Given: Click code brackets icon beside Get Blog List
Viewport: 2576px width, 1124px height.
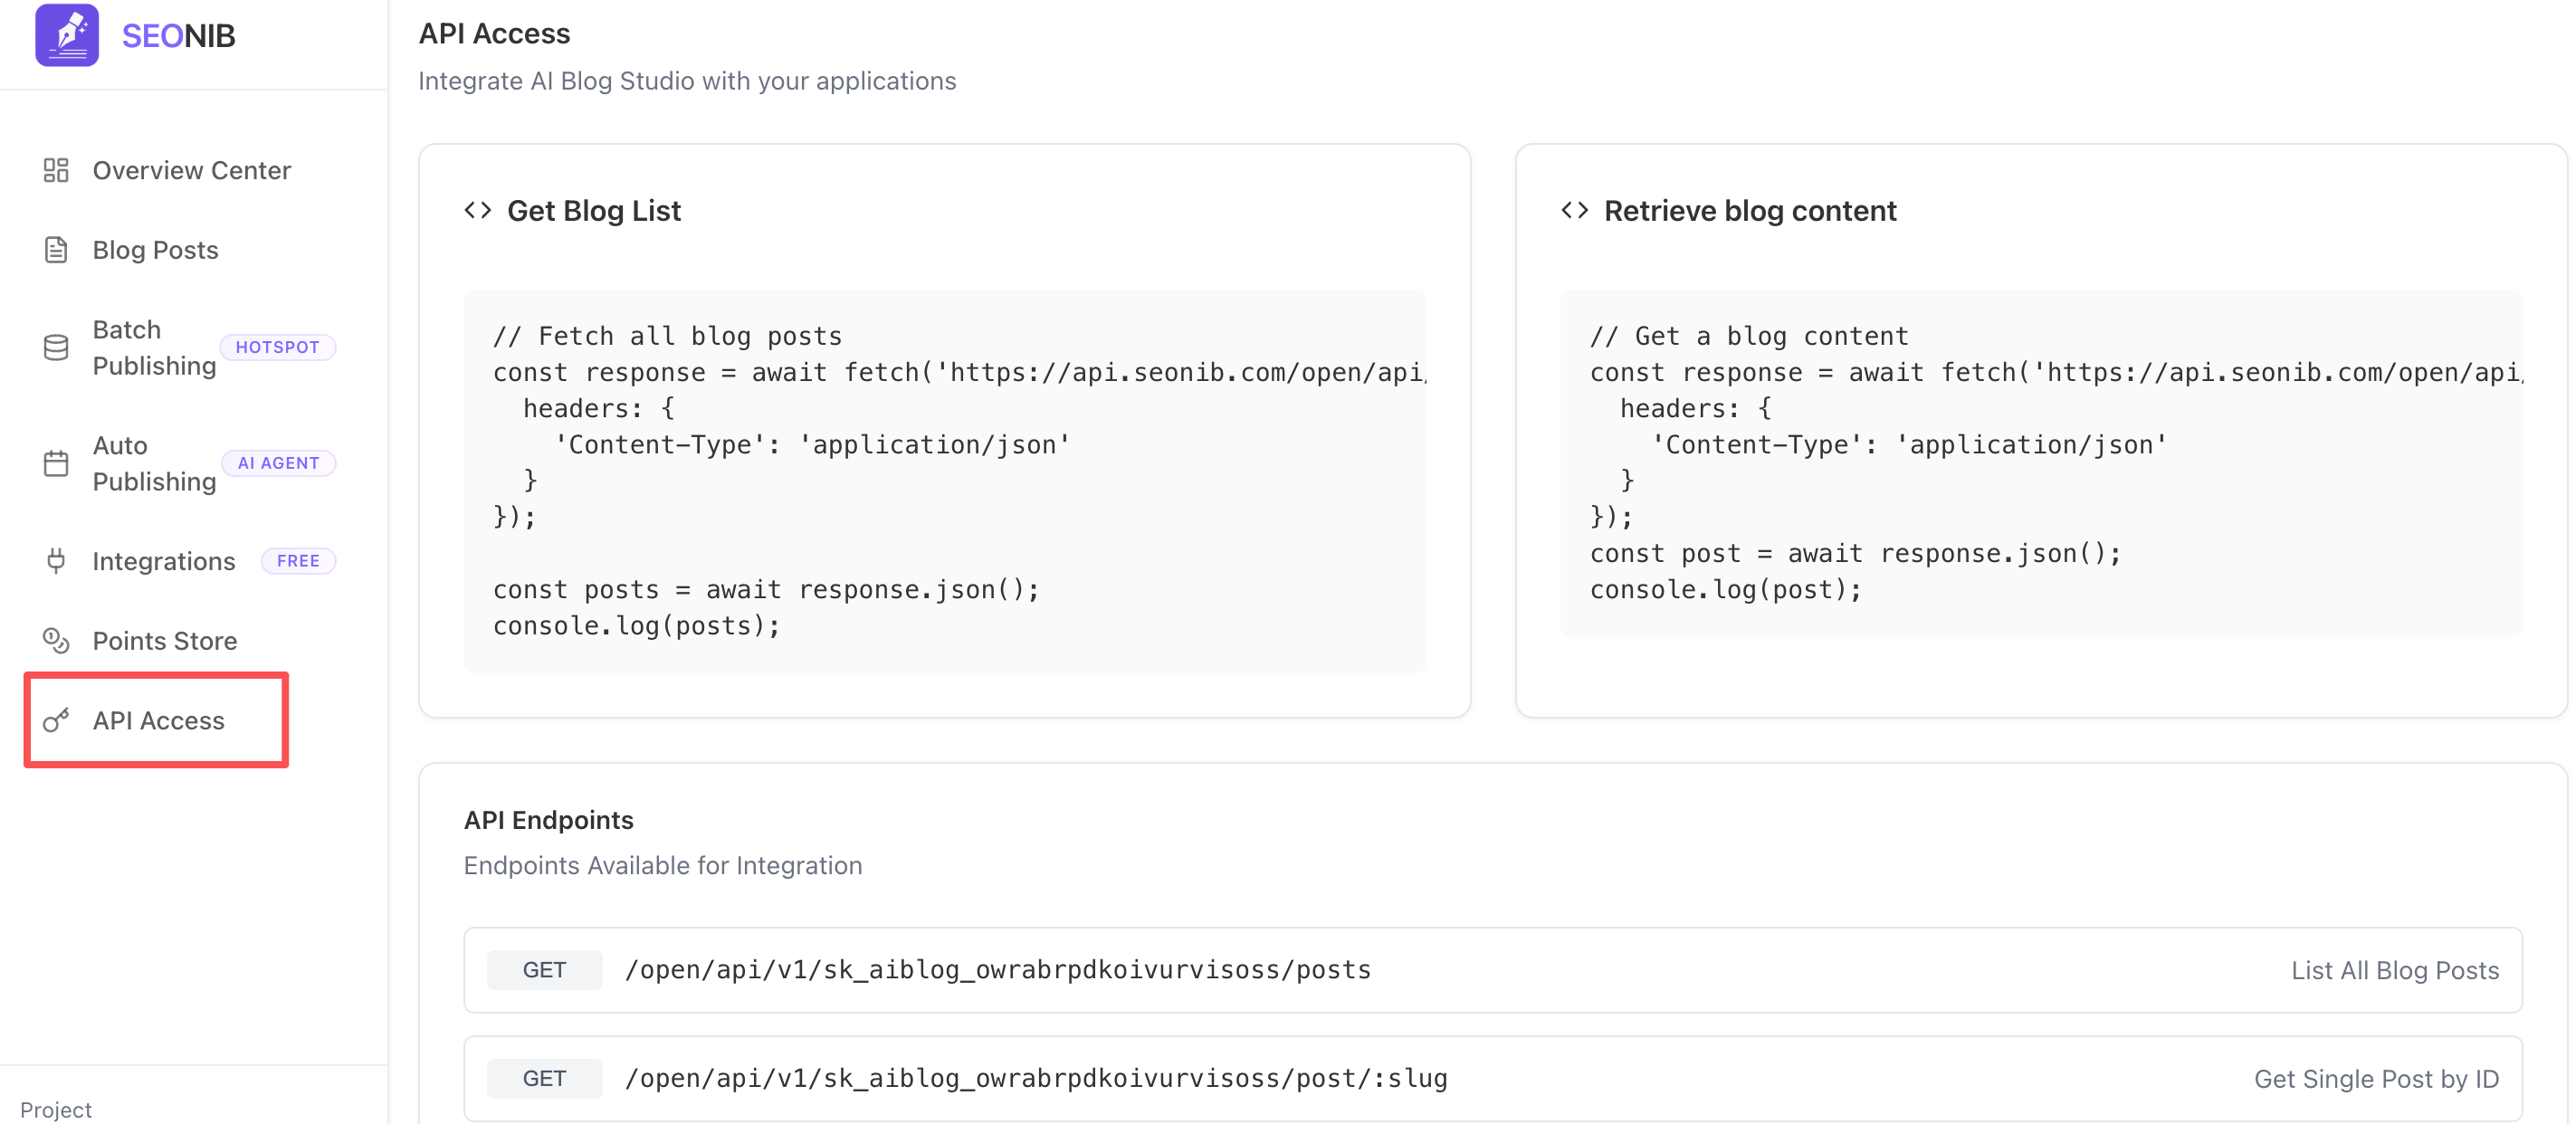Looking at the screenshot, I should click(x=478, y=211).
